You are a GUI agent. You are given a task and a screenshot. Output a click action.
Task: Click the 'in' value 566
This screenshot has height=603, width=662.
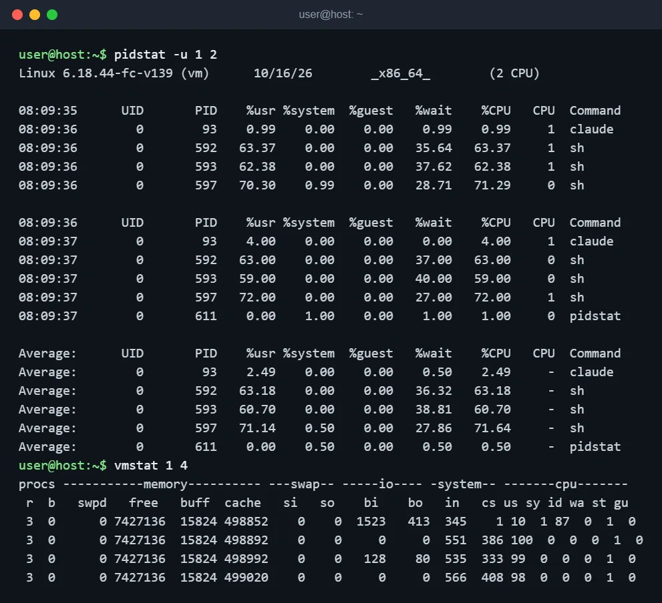click(x=456, y=578)
